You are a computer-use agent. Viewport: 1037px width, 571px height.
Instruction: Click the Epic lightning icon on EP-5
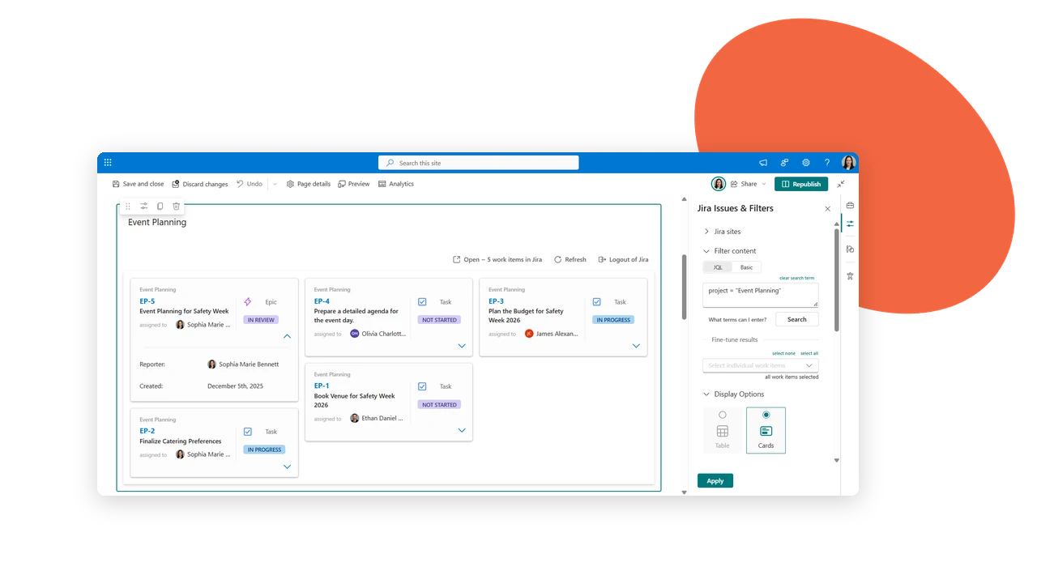tap(248, 302)
